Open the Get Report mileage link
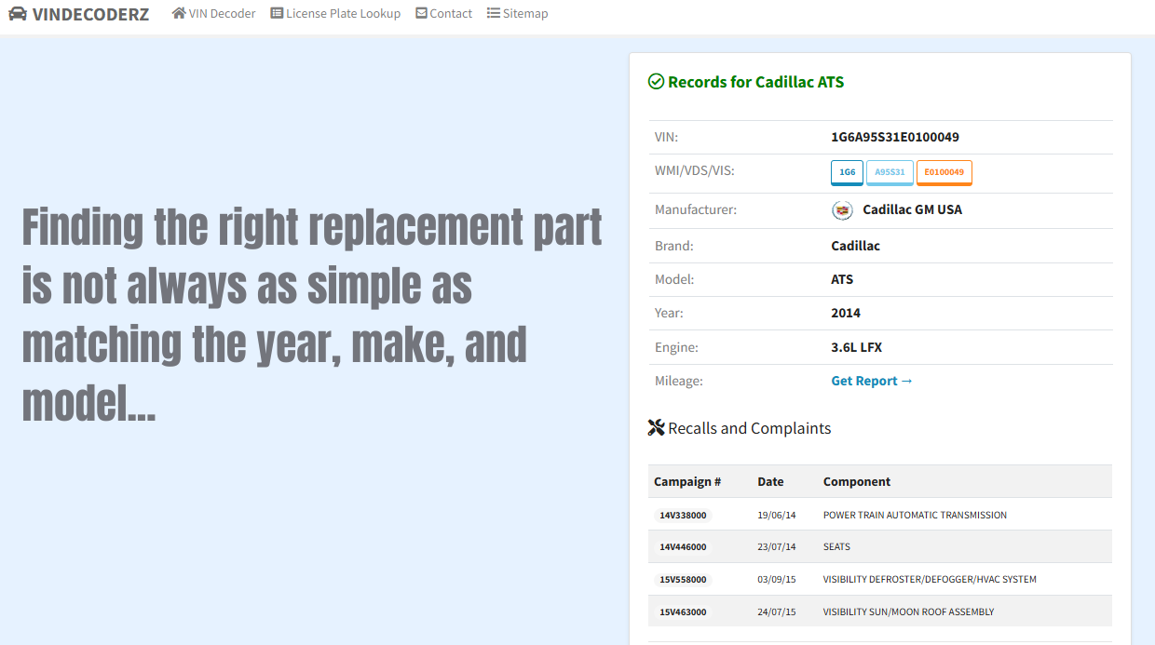Viewport: 1155px width, 645px height. point(872,381)
